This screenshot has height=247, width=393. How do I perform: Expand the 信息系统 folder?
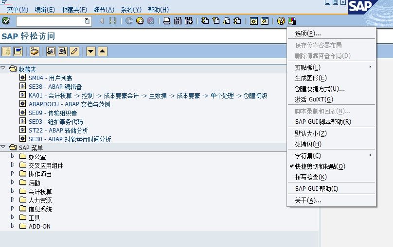coord(13,208)
